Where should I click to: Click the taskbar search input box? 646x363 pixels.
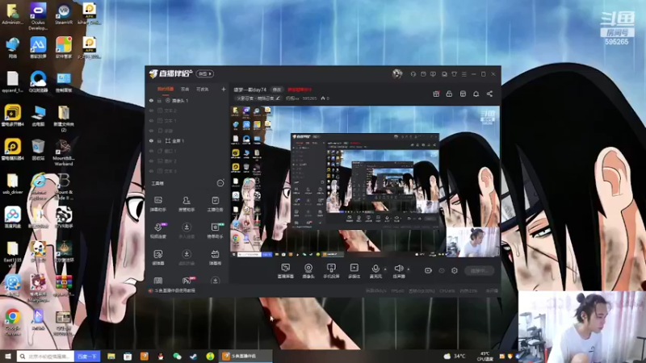pos(46,356)
